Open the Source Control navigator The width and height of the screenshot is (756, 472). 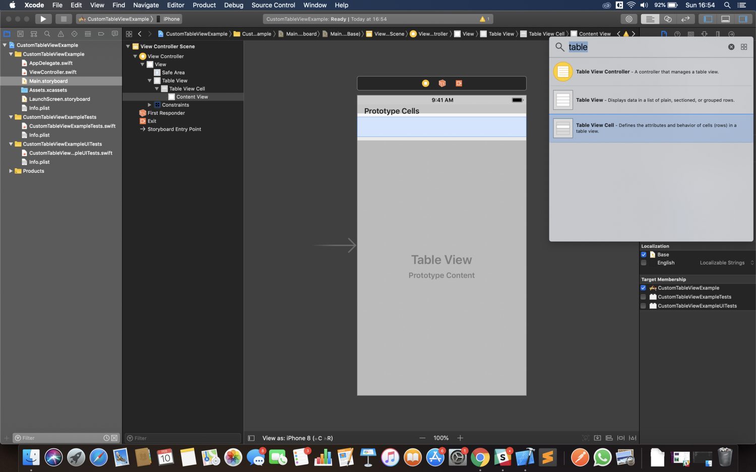tap(20, 34)
